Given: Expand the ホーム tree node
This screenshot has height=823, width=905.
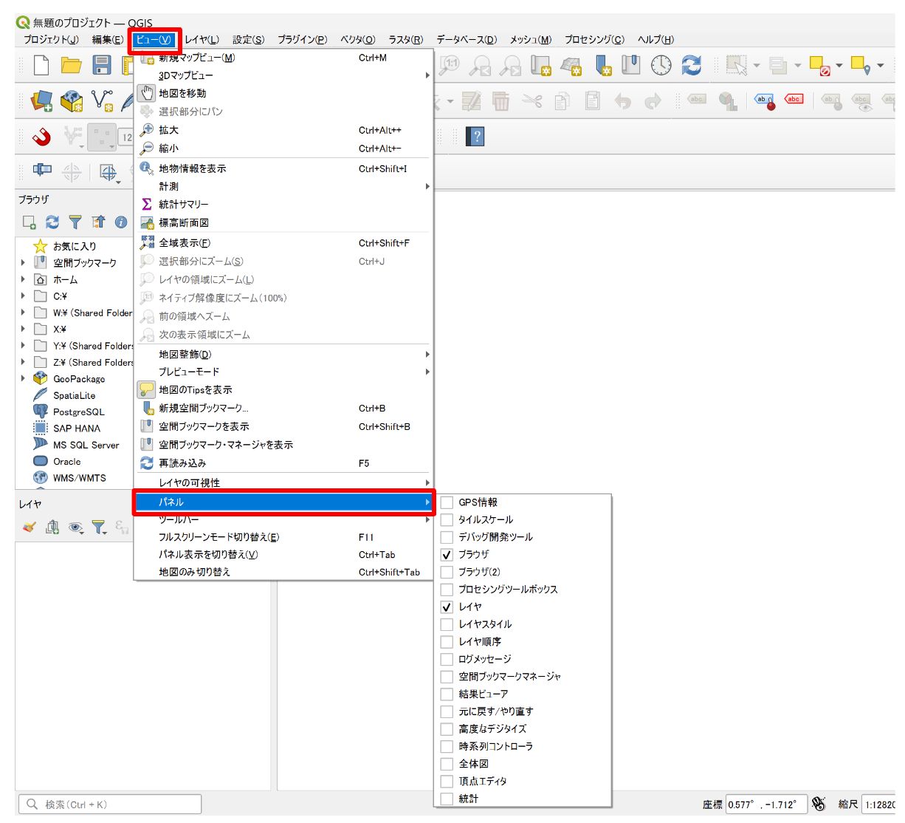Looking at the screenshot, I should 23,279.
